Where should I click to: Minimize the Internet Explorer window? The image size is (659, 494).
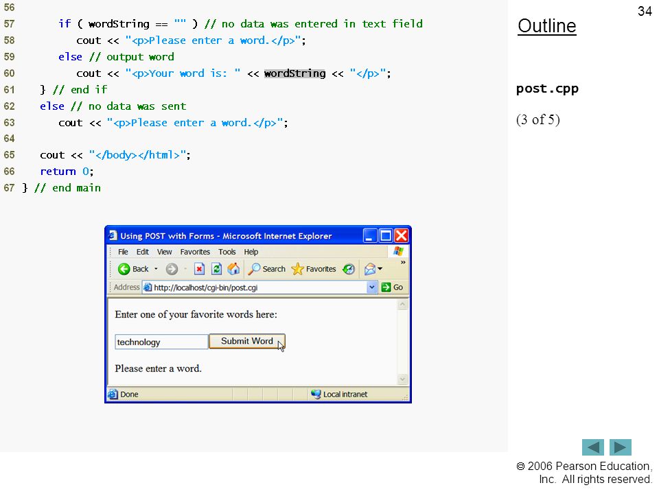pyautogui.click(x=369, y=235)
